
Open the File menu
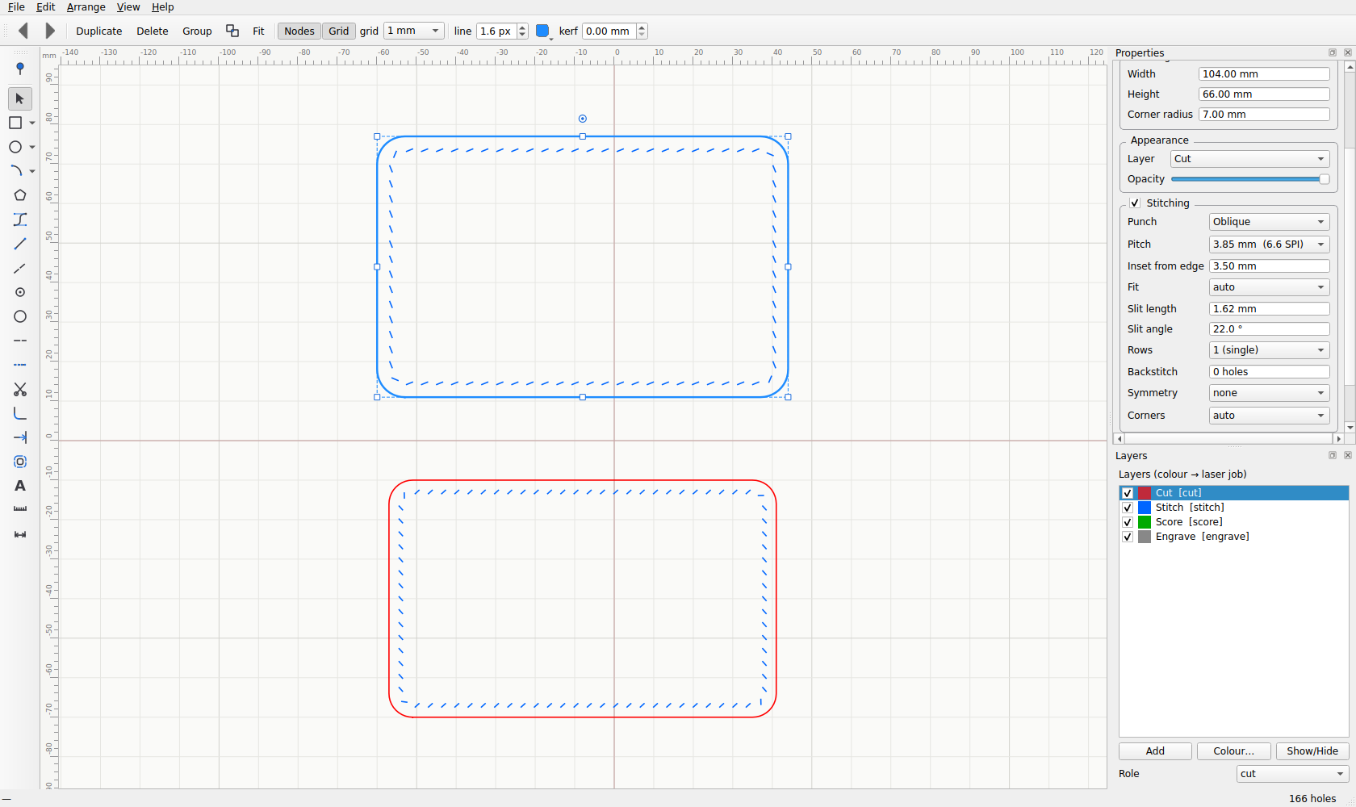click(16, 7)
